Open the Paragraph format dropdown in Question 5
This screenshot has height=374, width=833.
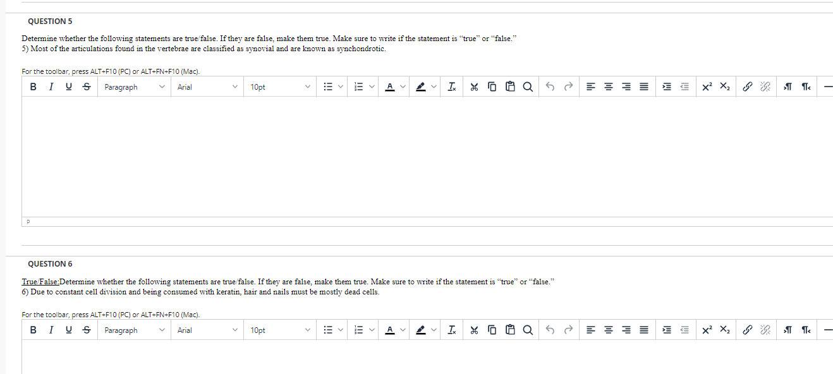point(135,87)
